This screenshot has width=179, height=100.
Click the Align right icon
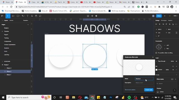coord(163,24)
